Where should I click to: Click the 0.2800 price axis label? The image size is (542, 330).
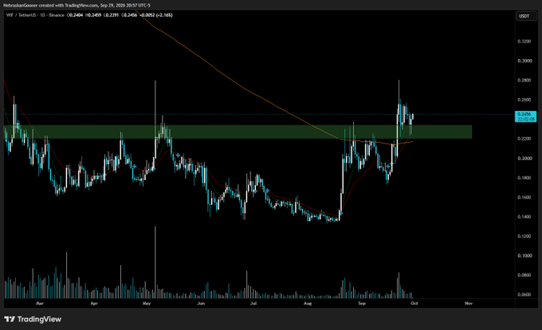pyautogui.click(x=524, y=81)
